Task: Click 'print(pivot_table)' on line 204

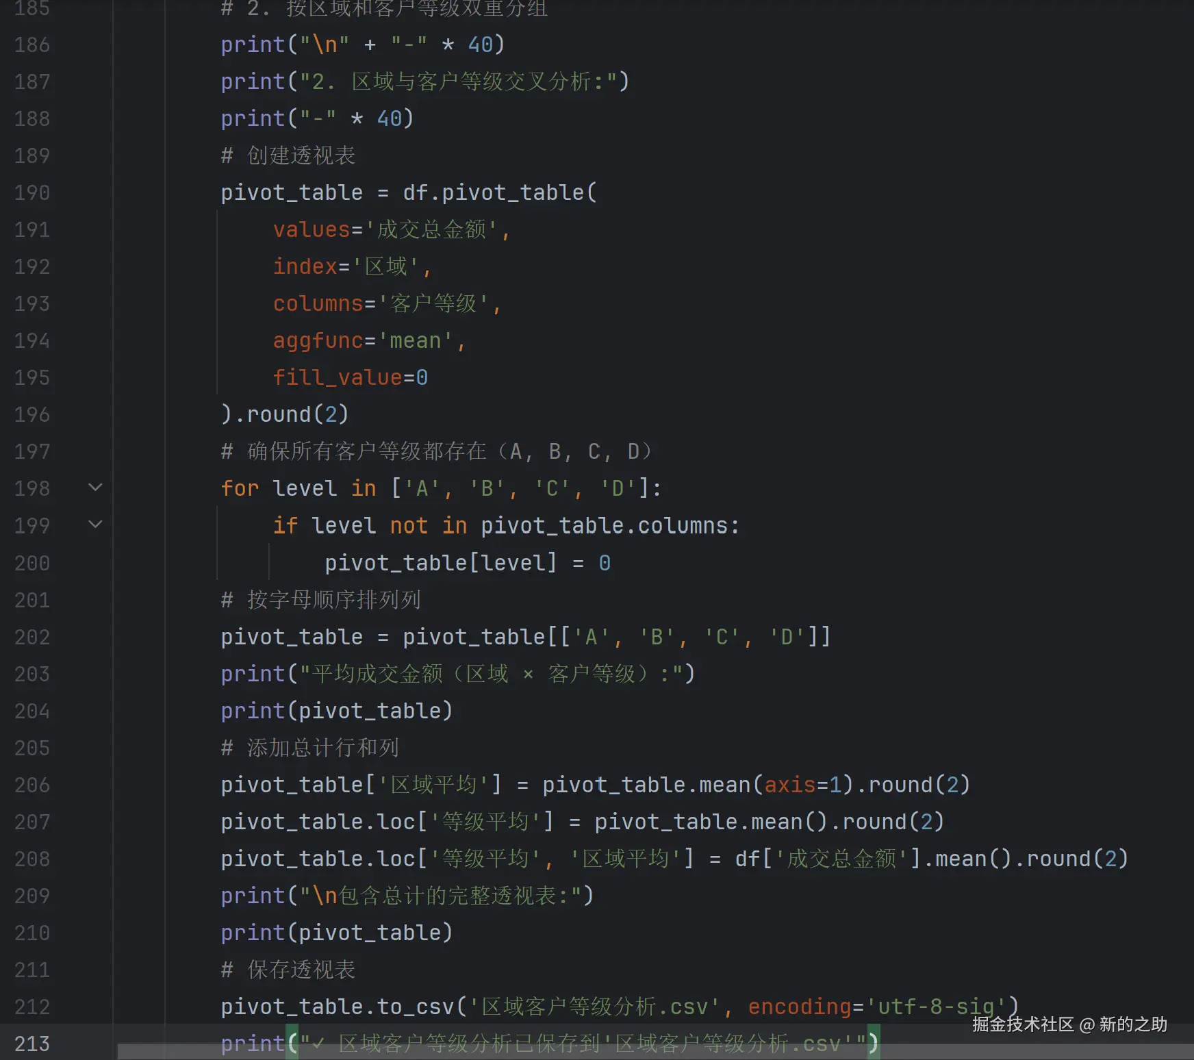Action: [337, 711]
